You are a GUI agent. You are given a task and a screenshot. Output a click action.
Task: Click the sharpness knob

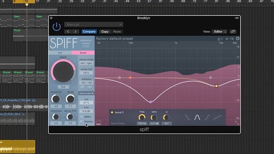click(56, 117)
